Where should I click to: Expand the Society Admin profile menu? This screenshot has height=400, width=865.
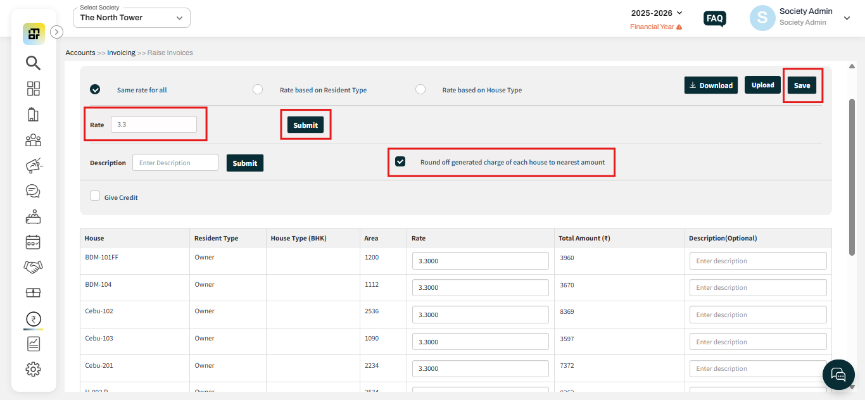(847, 18)
